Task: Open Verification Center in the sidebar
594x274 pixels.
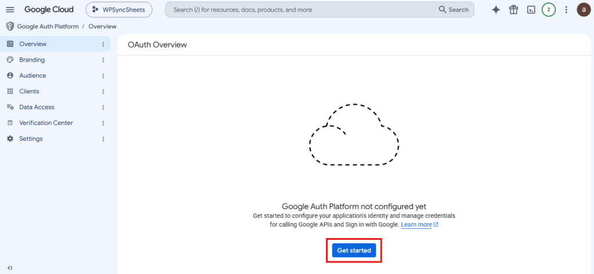Action: click(x=55, y=123)
